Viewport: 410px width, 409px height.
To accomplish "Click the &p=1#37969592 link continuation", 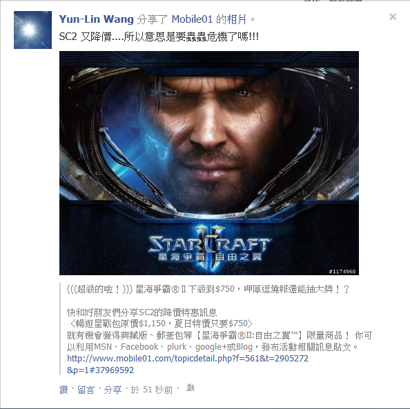I will tap(100, 370).
